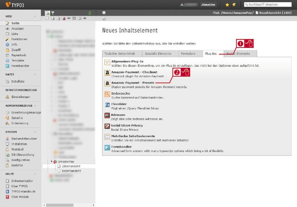Choose the Amazon-Payment Checkout plug-in icon
This screenshot has width=297, height=207.
pyautogui.click(x=107, y=73)
